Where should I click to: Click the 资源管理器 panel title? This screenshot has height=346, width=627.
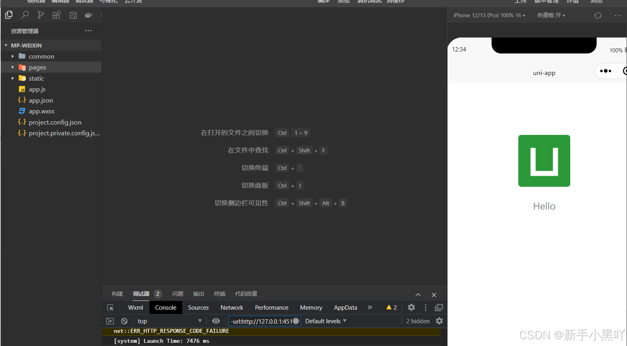(25, 31)
